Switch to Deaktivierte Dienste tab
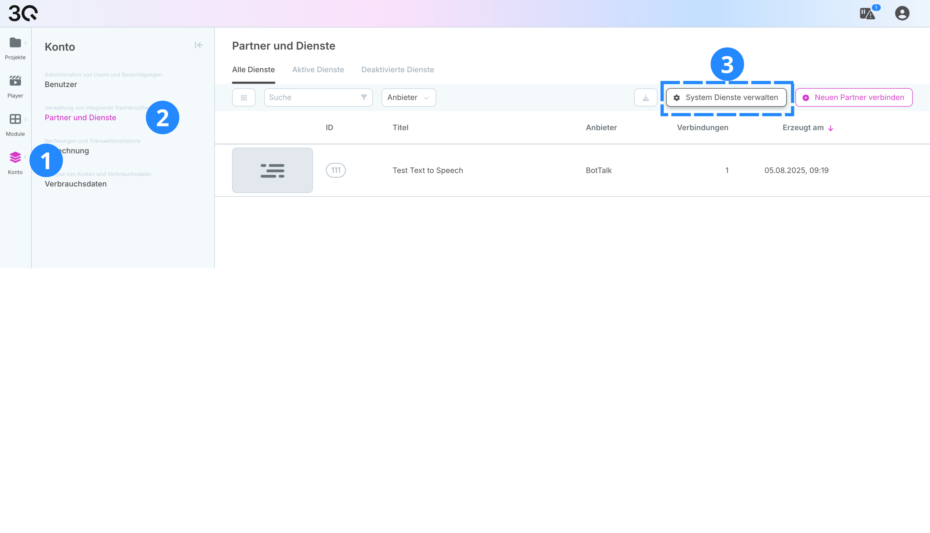 point(397,69)
